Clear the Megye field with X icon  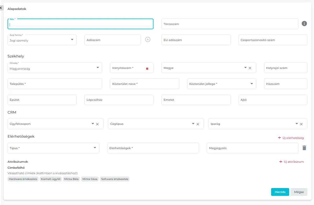click(x=250, y=68)
